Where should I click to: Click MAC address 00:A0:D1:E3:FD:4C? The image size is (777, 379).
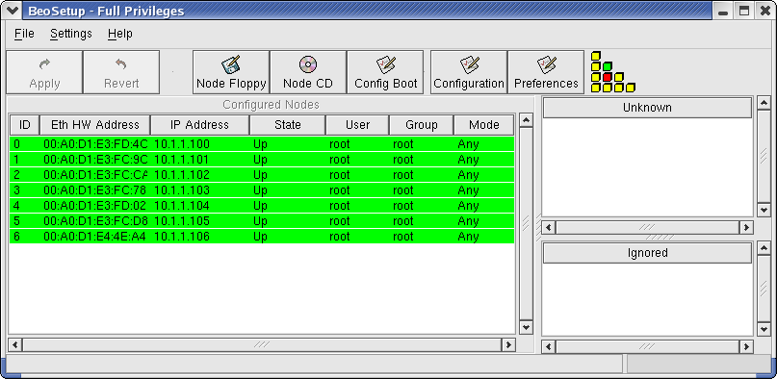click(95, 144)
